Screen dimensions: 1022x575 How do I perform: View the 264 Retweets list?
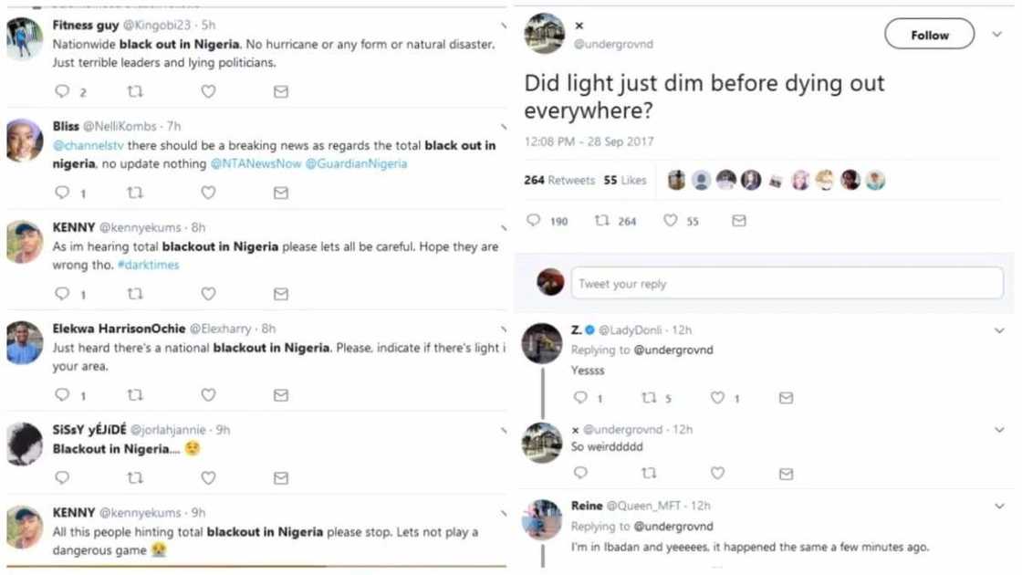(559, 181)
